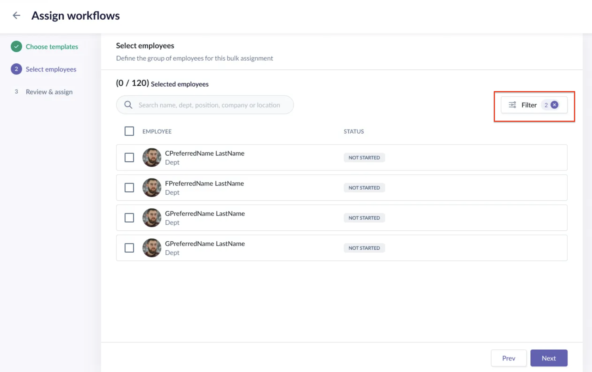Click the search magnifier icon
Screen dimensions: 592x372
(128, 105)
